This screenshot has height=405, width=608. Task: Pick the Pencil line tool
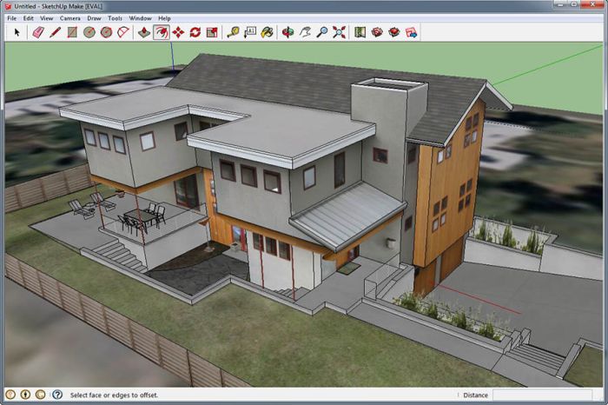55,32
